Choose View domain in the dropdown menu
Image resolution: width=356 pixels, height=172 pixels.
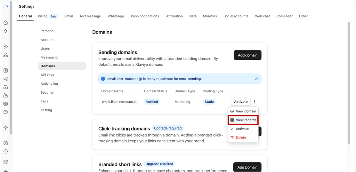(243, 111)
